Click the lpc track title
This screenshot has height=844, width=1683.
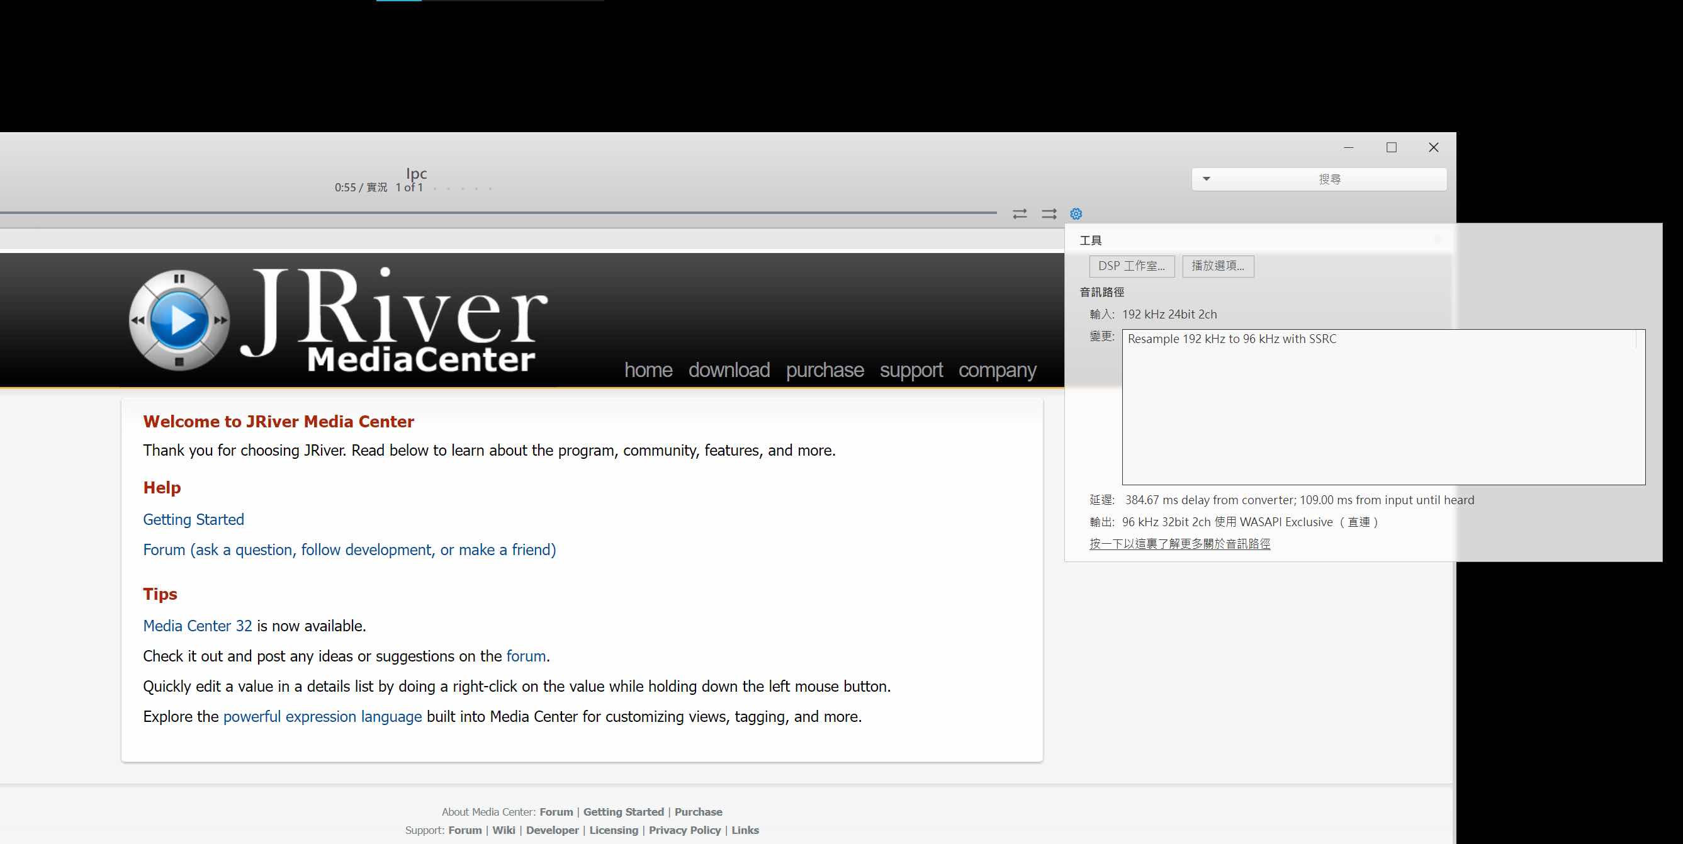(x=416, y=173)
